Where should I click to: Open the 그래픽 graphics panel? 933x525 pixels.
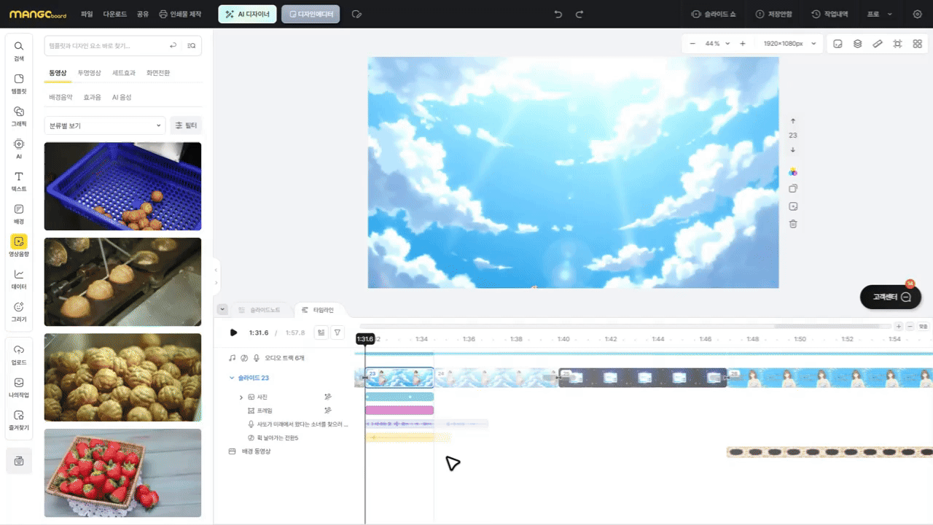(19, 116)
